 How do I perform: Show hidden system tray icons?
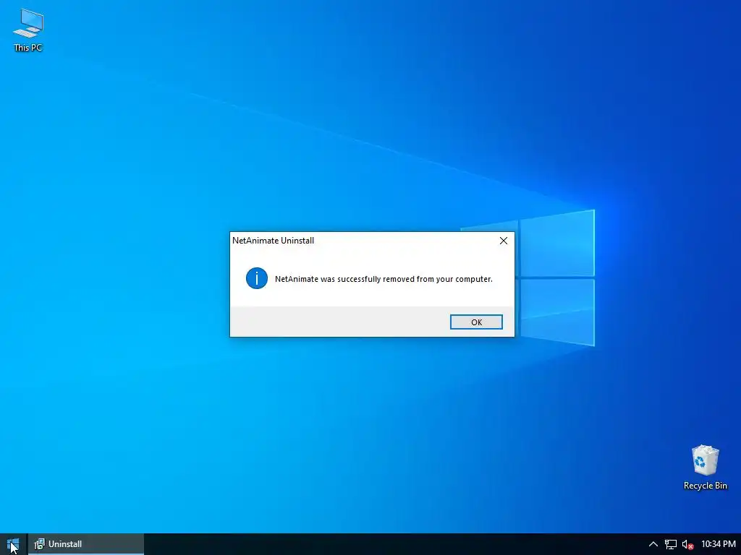[653, 544]
